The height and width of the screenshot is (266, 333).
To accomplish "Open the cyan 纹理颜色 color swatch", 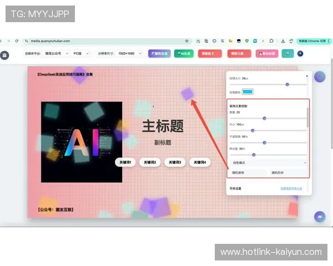I will tap(248, 92).
